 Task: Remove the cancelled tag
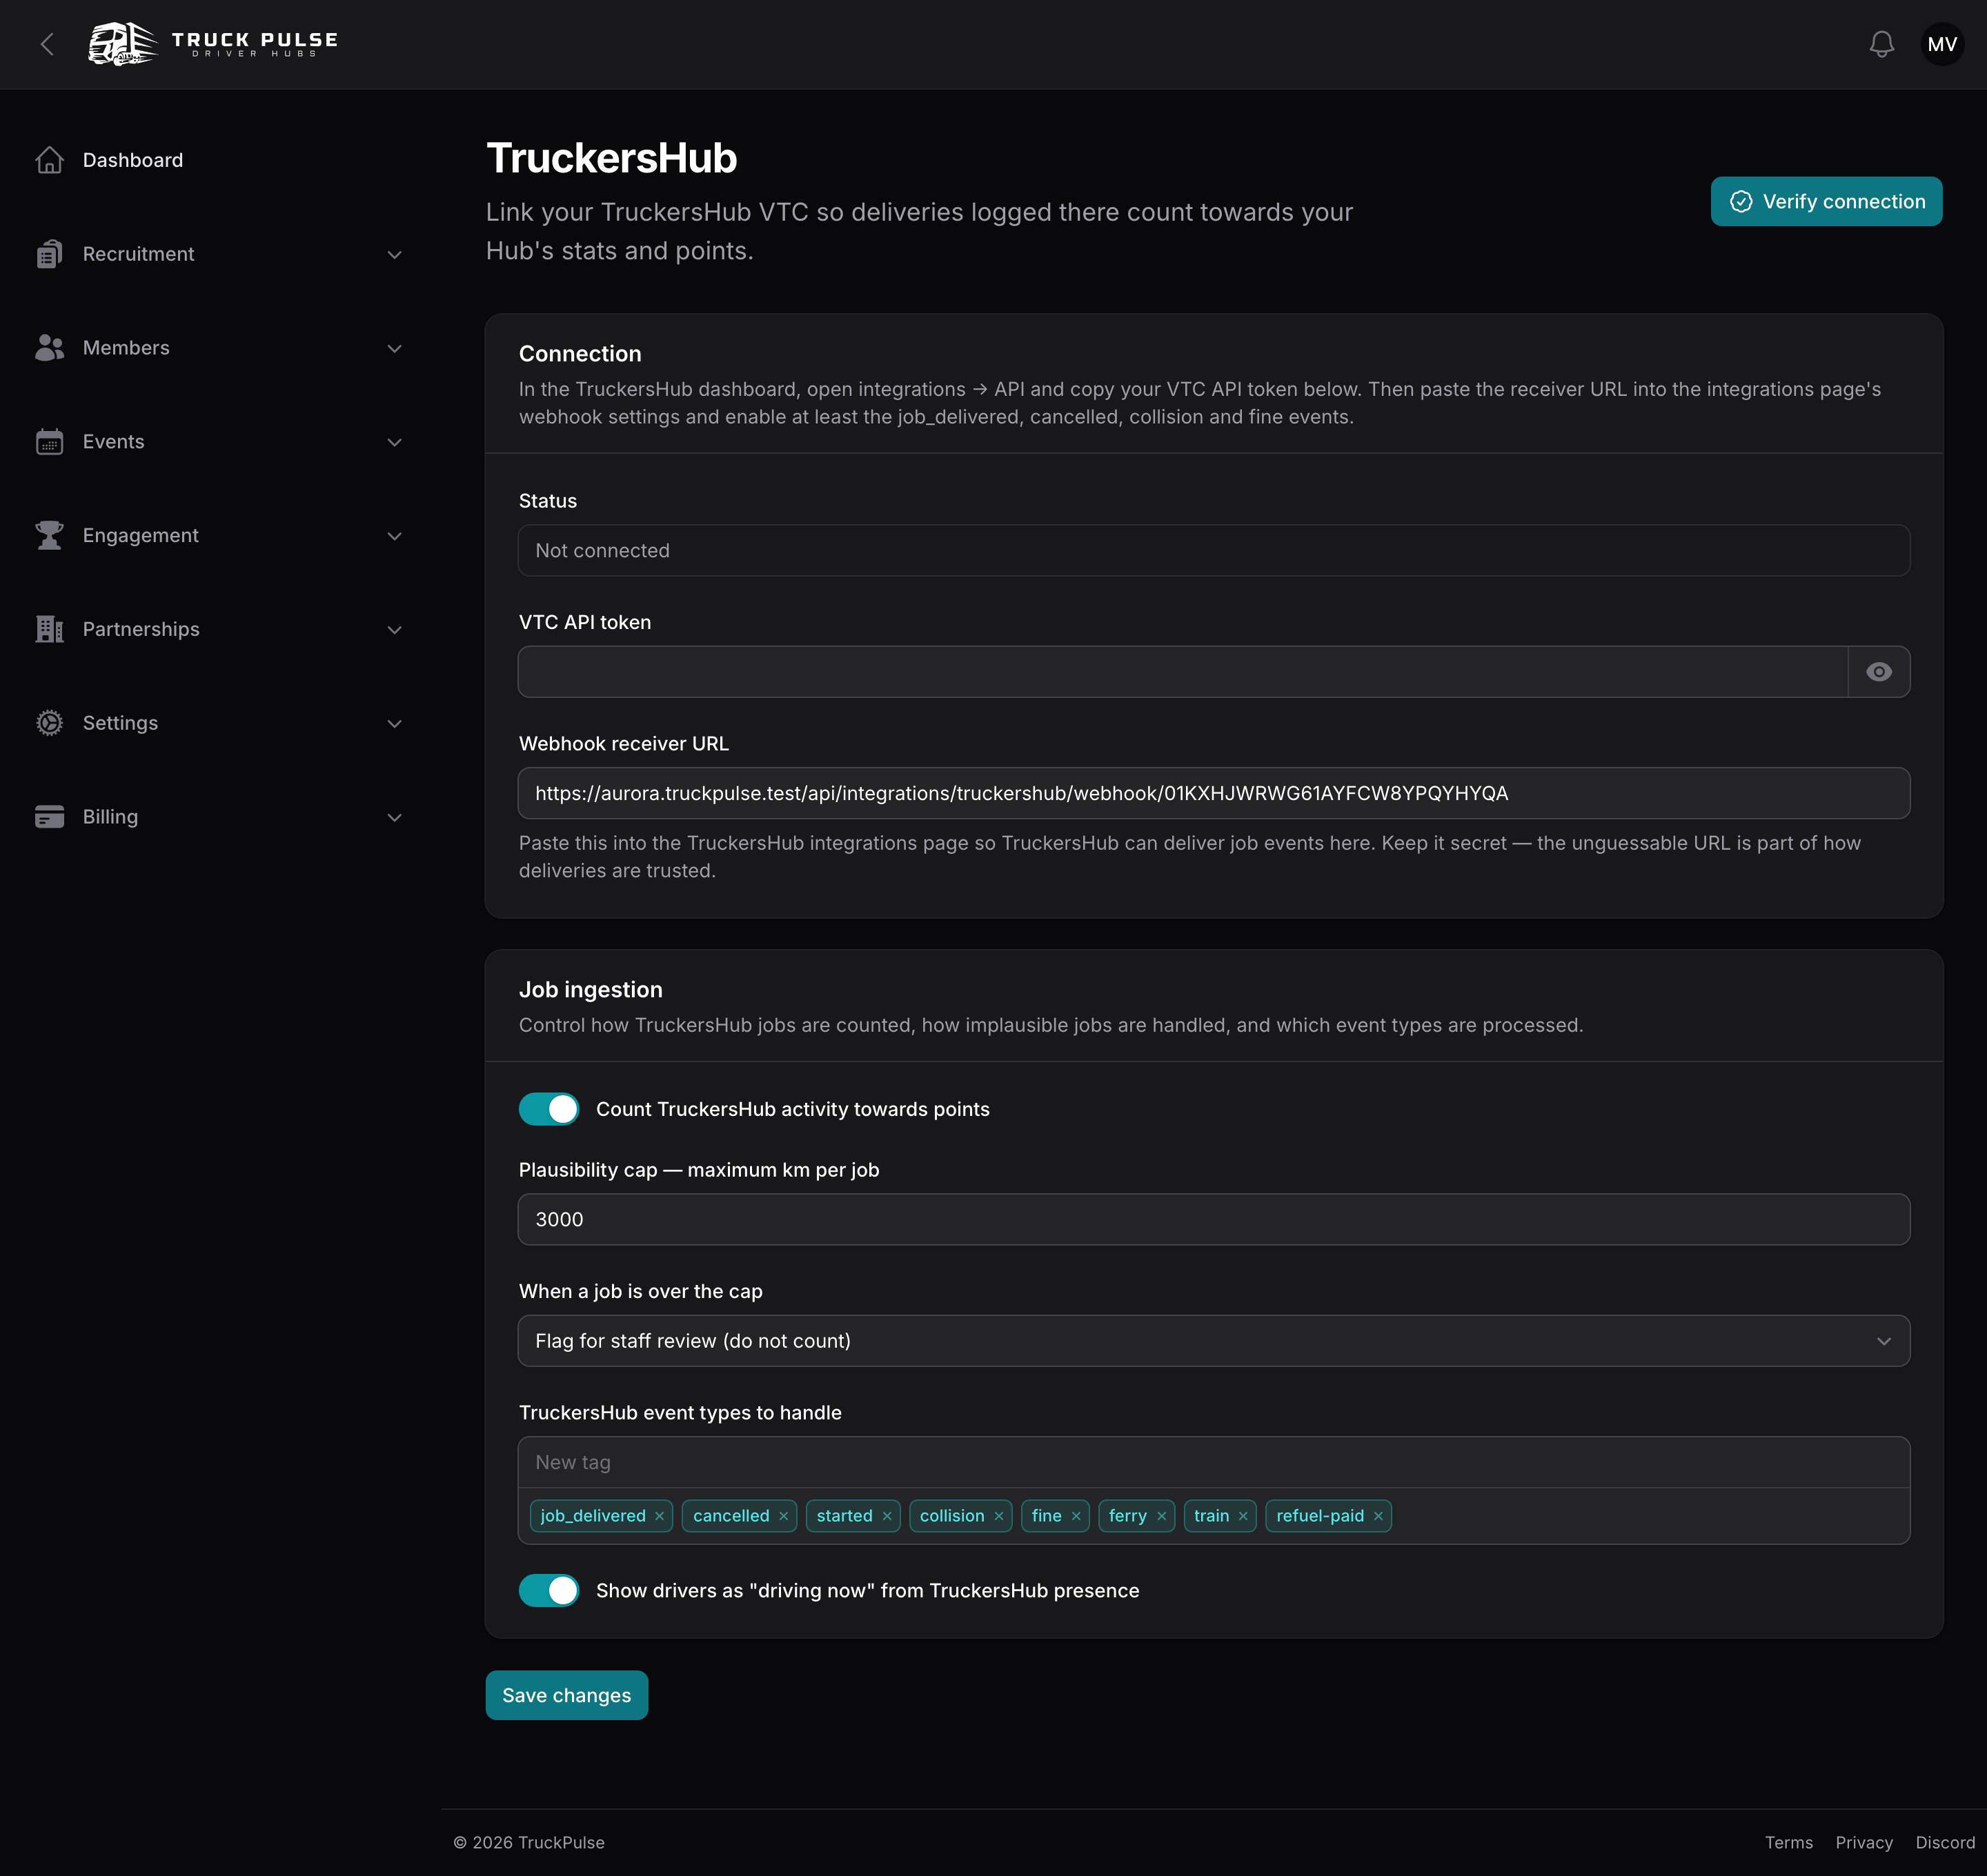783,1516
